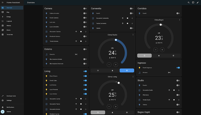Open Andrea user profile
This screenshot has height=115, width=201.
click(12, 112)
